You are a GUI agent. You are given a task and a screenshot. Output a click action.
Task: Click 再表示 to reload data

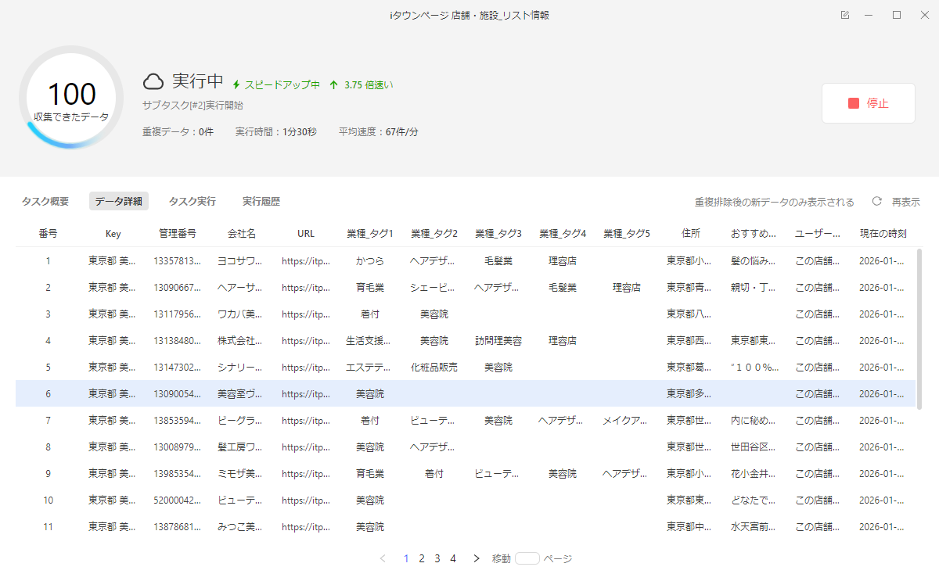click(x=905, y=202)
